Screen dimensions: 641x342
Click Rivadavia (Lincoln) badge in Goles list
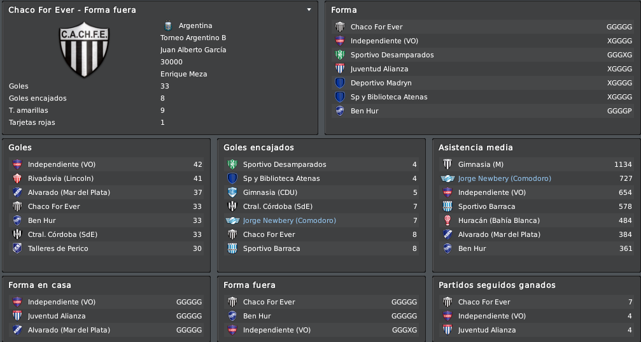click(17, 178)
